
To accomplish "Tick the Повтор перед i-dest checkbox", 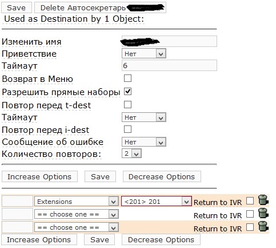I will pyautogui.click(x=127, y=129).
